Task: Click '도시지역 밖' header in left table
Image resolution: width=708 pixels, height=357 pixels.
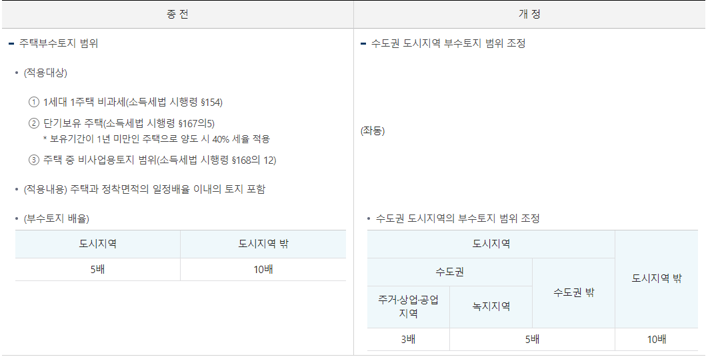Action: click(x=263, y=244)
